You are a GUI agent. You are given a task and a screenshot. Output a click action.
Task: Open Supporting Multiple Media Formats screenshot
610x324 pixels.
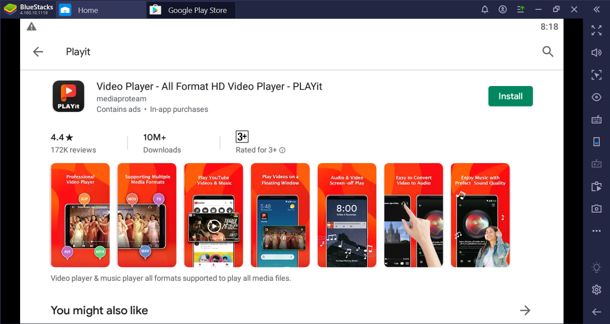pyautogui.click(x=147, y=215)
